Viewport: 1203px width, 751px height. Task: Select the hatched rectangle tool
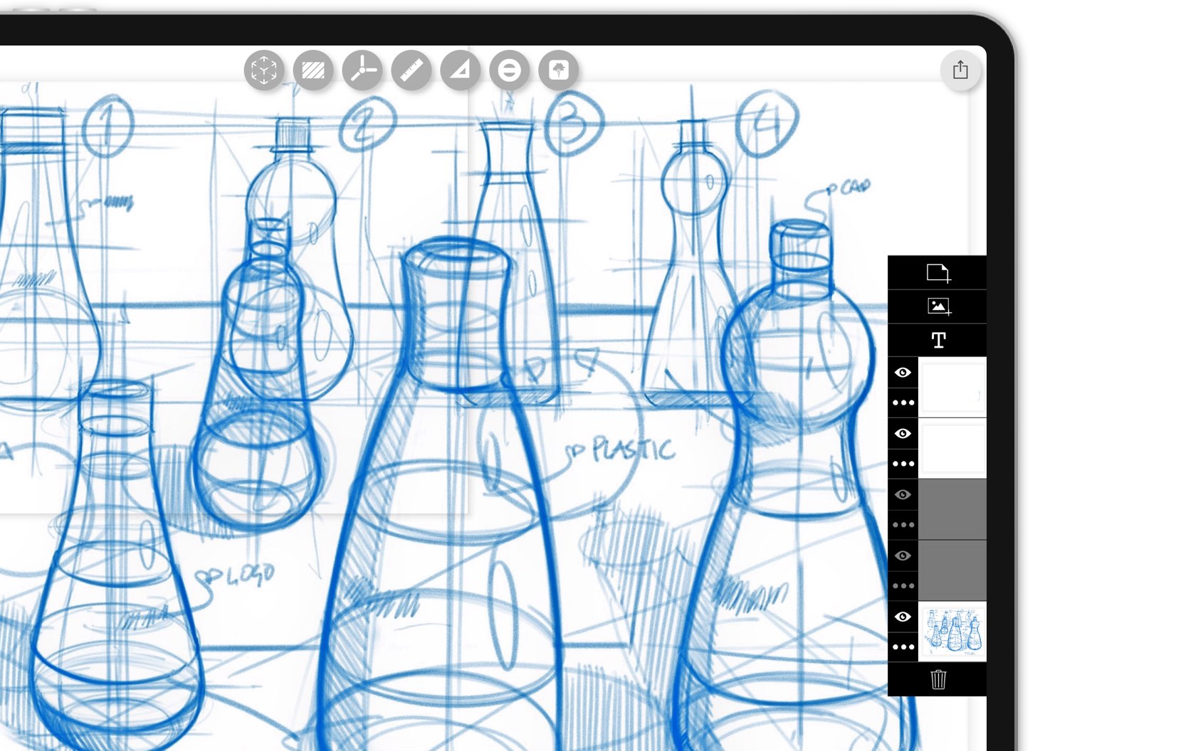point(313,70)
